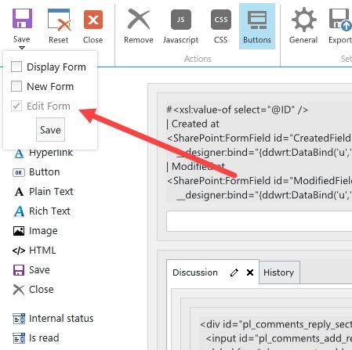Image resolution: width=352 pixels, height=350 pixels.
Task: Open the Javascript editor icon
Action: (181, 20)
